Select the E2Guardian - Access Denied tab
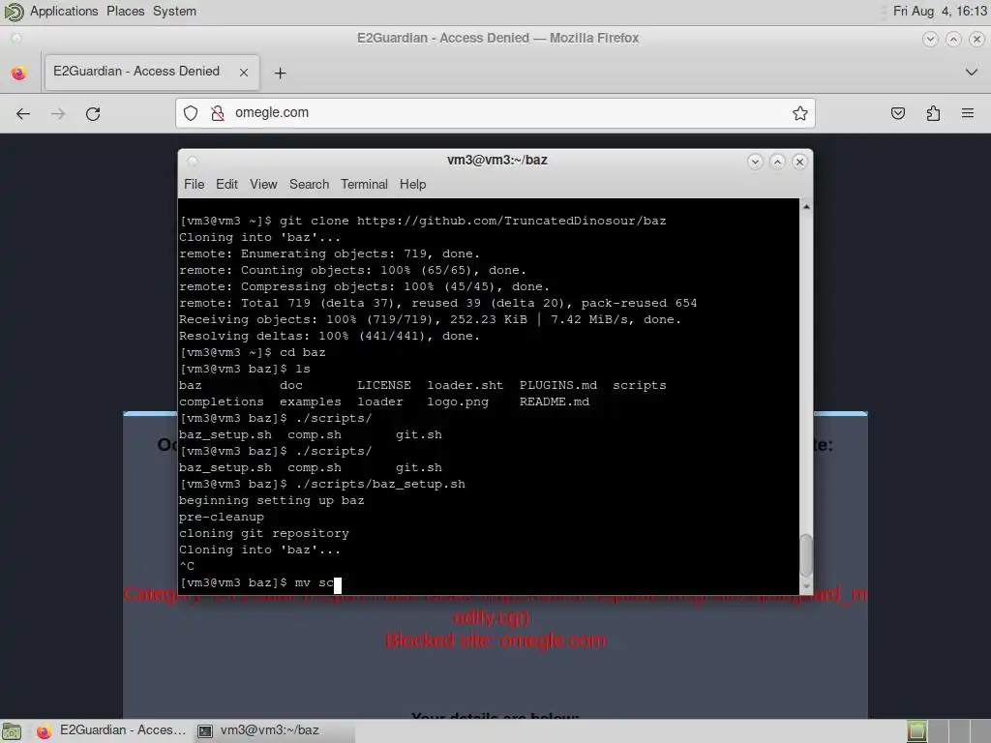The image size is (991, 743). click(152, 72)
